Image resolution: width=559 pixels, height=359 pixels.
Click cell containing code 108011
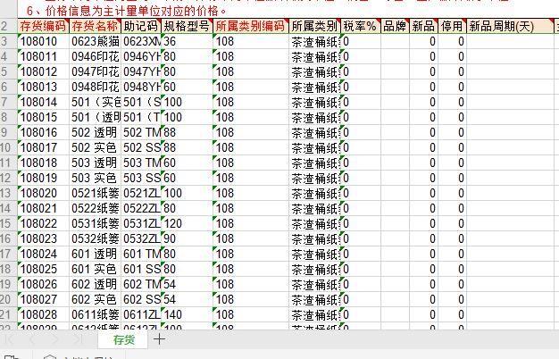click(x=43, y=56)
